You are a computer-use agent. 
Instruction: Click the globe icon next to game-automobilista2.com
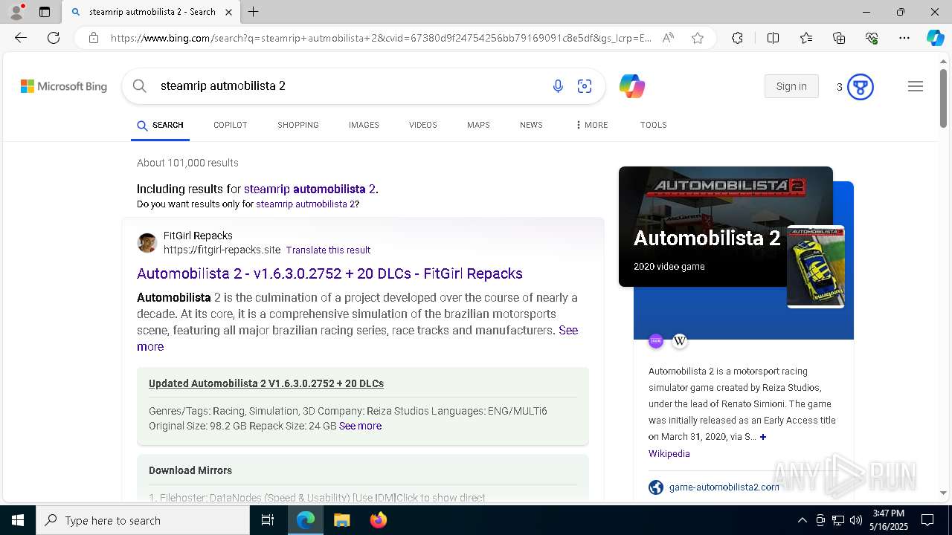click(x=656, y=487)
